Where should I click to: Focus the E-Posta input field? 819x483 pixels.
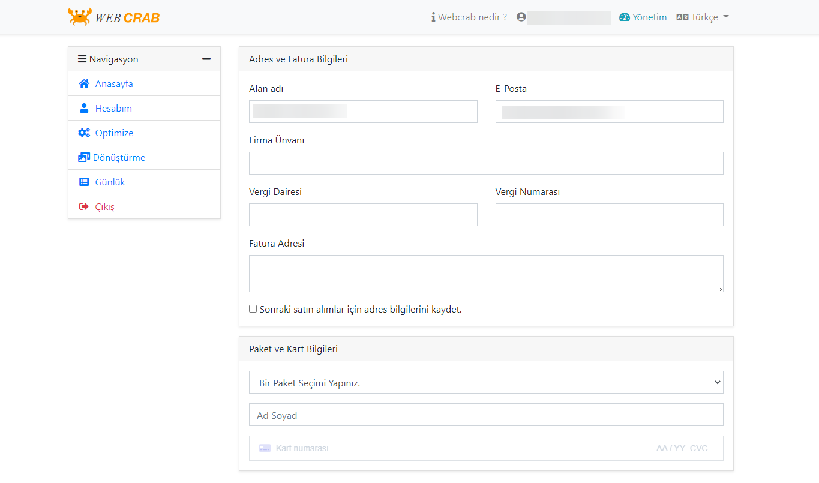pyautogui.click(x=610, y=112)
